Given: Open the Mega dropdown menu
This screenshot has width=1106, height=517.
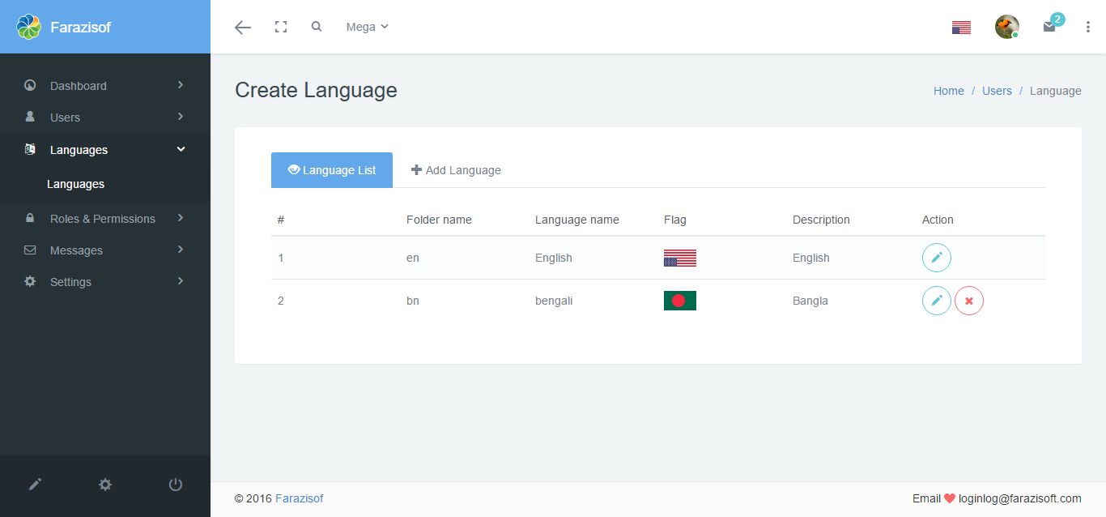Looking at the screenshot, I should pyautogui.click(x=367, y=27).
